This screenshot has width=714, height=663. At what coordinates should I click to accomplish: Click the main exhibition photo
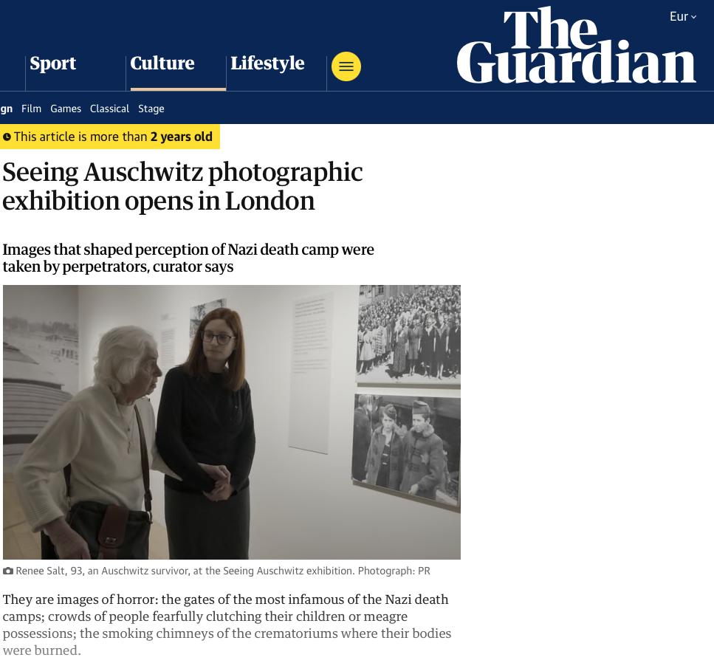(232, 422)
